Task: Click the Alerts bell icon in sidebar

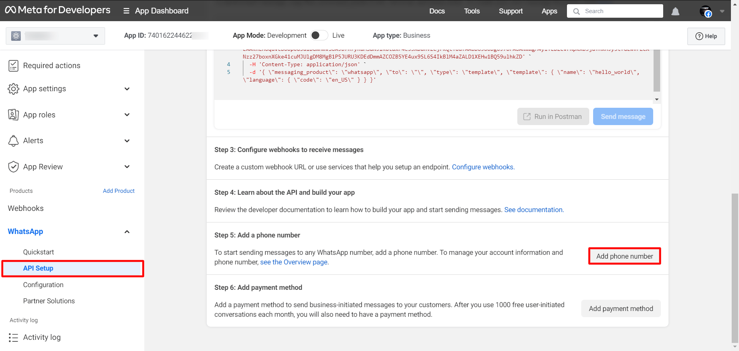Action: tap(13, 141)
